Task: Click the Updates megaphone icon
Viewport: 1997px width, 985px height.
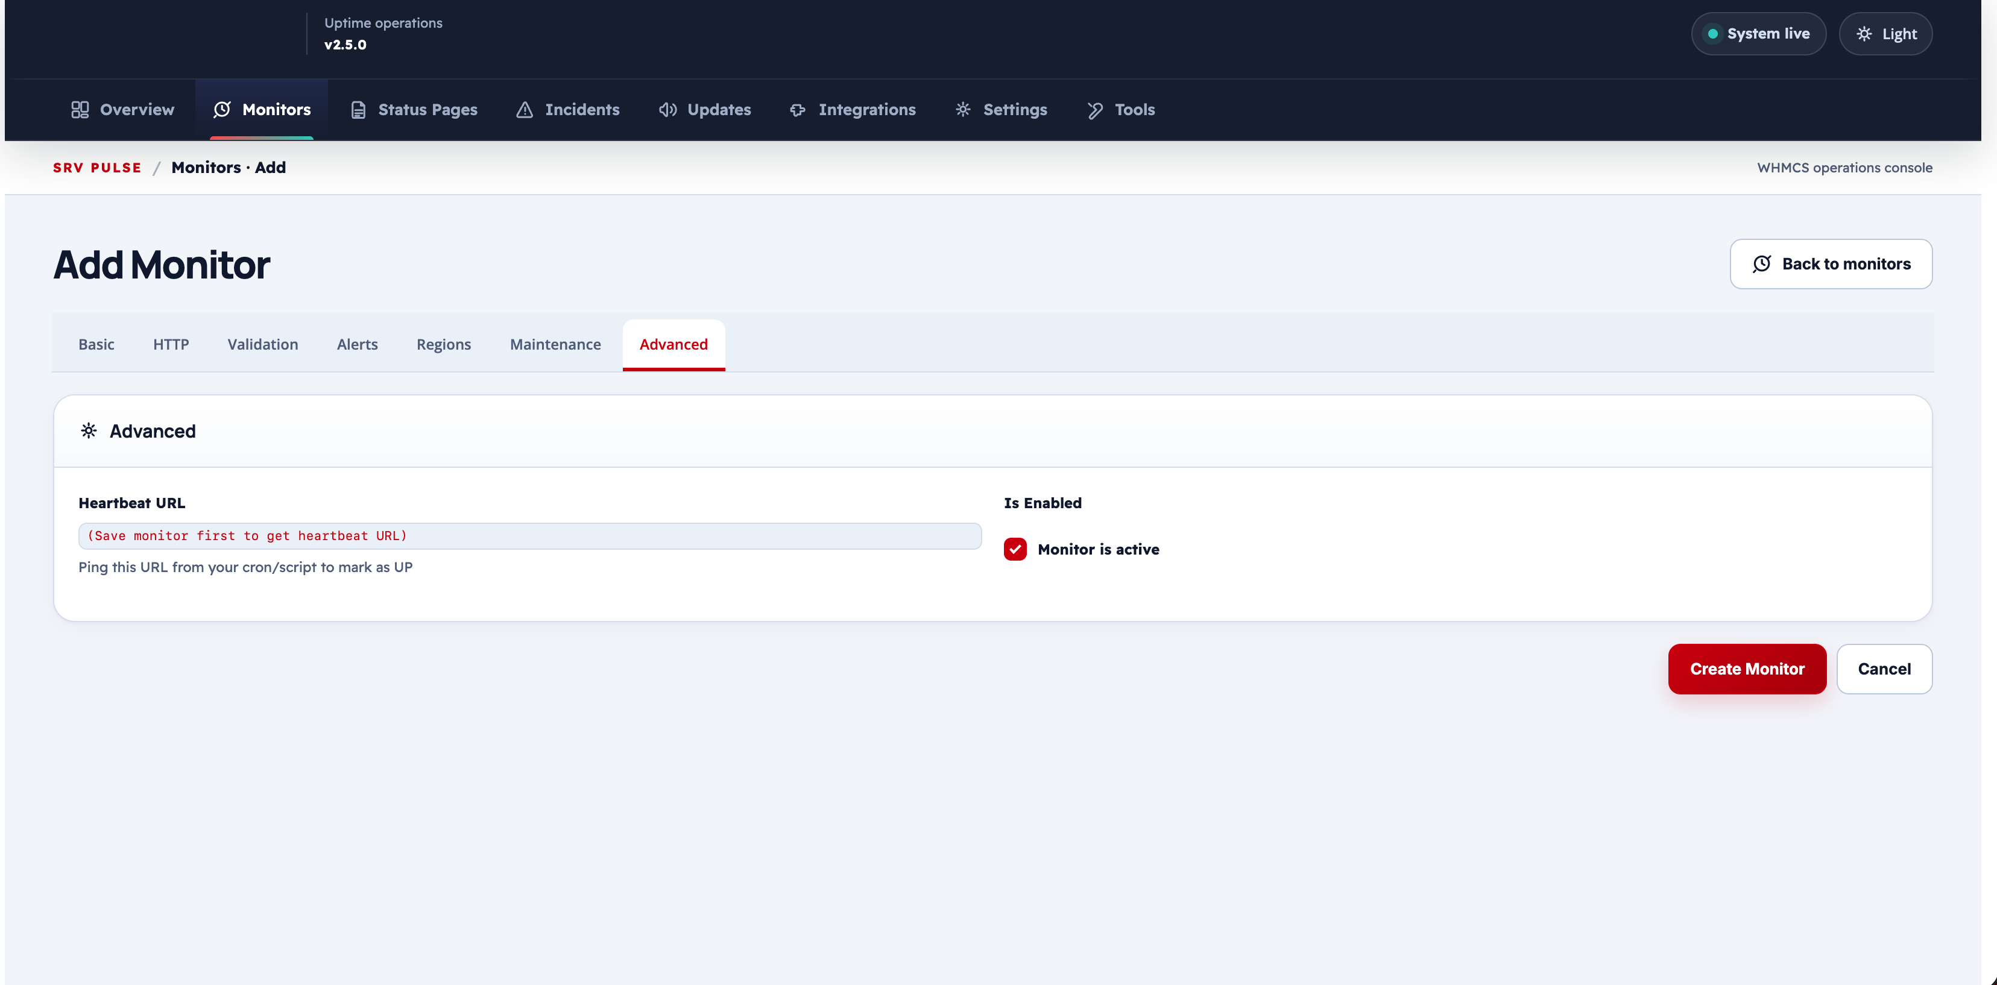Action: pos(667,109)
